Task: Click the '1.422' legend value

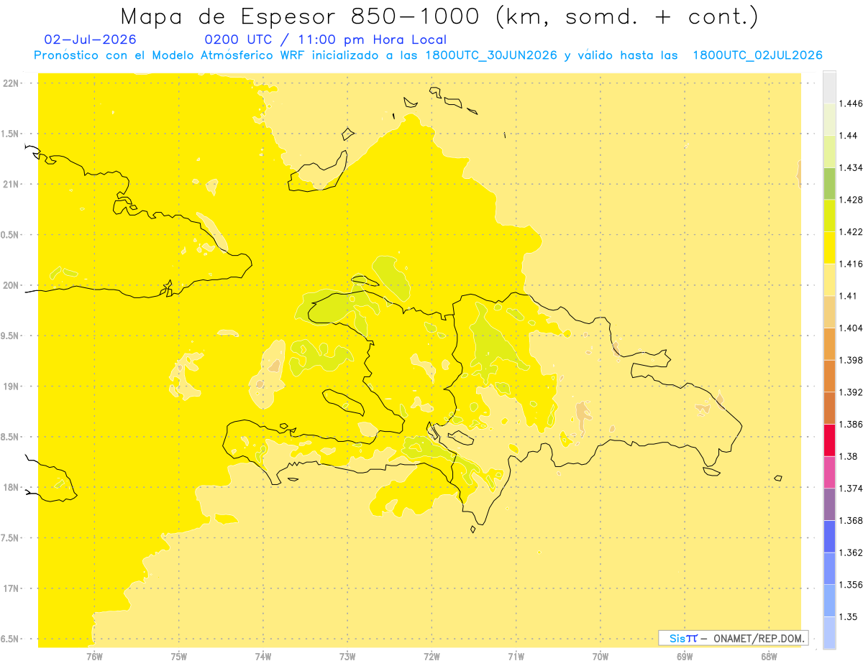Action: pyautogui.click(x=851, y=232)
